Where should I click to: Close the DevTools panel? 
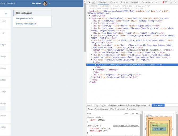pos(175,2)
